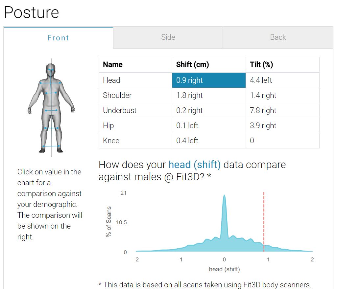Viewport: 338px width, 289px height.
Task: Select the Front tab
Action: click(58, 38)
